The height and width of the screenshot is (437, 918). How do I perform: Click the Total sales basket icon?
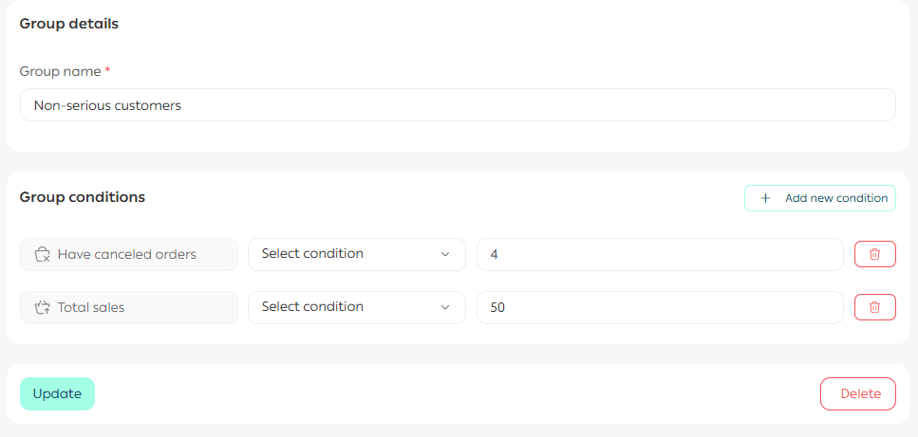[x=42, y=307]
